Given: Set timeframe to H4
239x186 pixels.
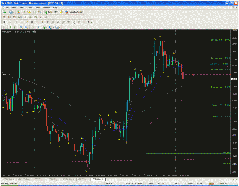Looking at the screenshot, I should (x=30, y=17).
